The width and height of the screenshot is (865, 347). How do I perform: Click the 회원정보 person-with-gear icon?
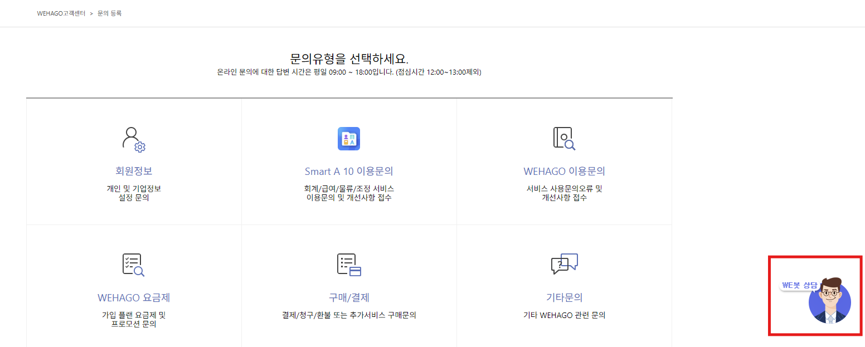coord(134,139)
